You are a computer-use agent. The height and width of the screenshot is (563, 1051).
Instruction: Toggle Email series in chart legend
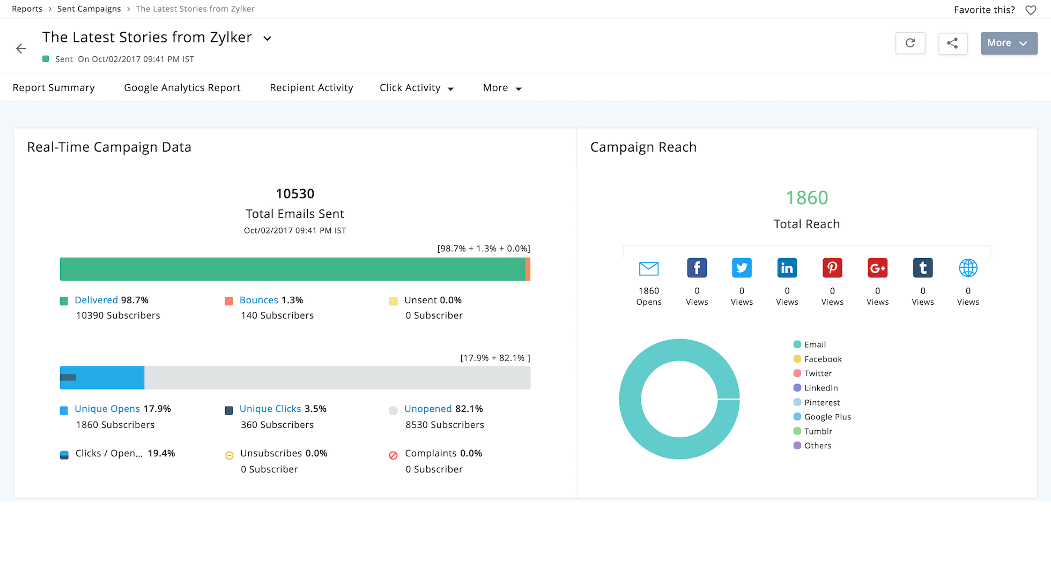[x=815, y=344]
